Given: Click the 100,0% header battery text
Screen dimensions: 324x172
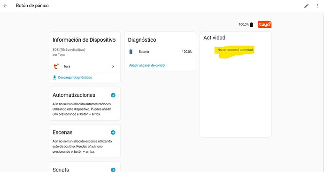Looking at the screenshot, I should click(244, 24).
